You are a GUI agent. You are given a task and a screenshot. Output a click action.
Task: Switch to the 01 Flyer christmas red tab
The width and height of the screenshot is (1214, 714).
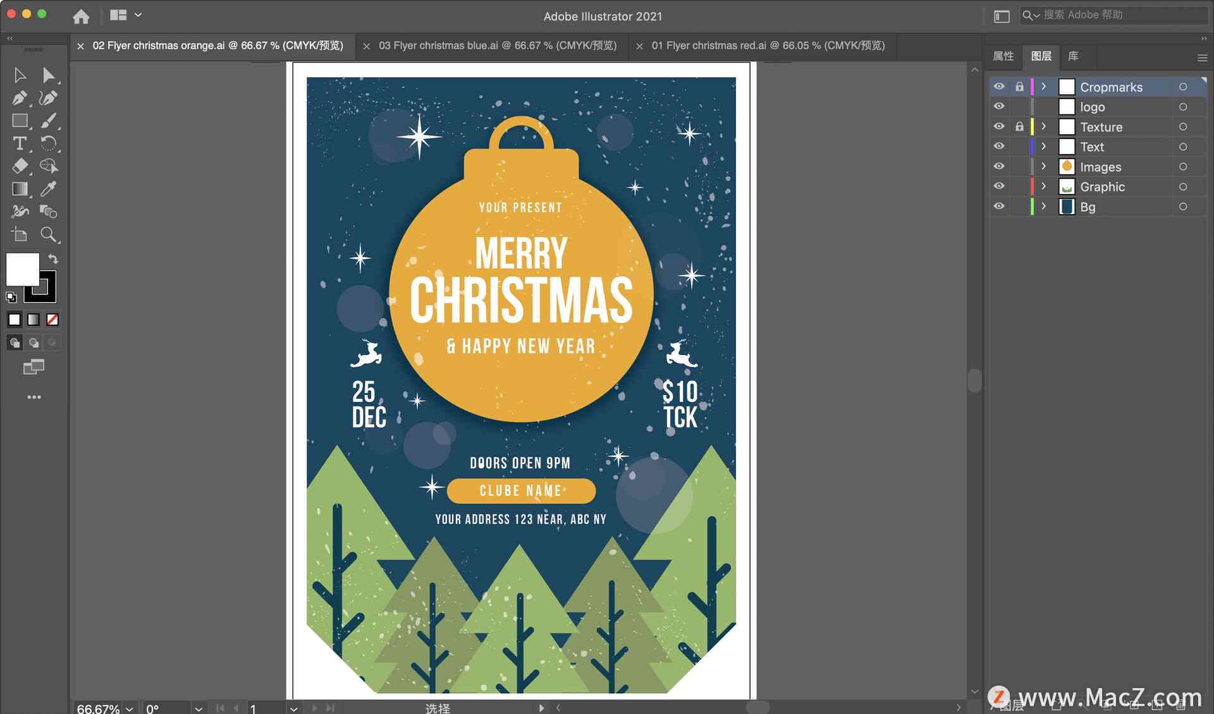764,46
